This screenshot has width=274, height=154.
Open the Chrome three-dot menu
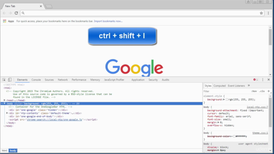pos(268,13)
